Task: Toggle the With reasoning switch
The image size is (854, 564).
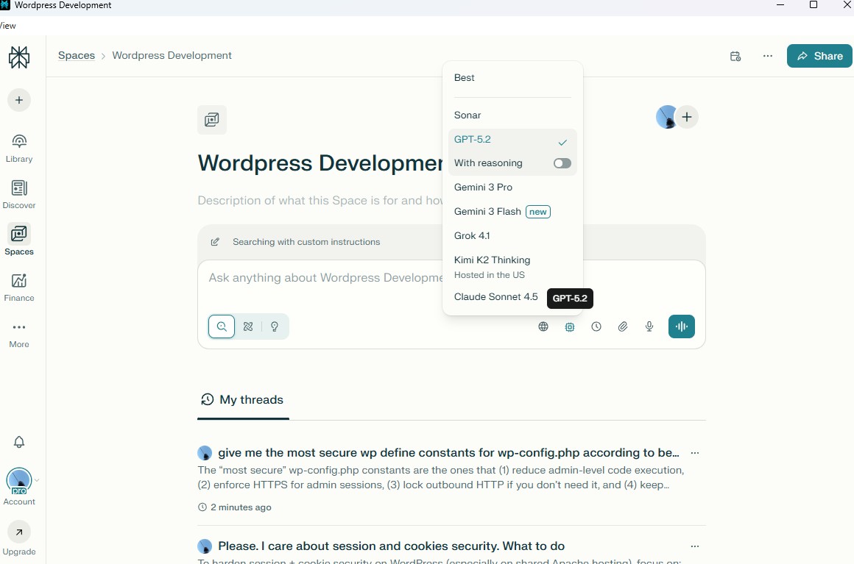Action: tap(562, 163)
